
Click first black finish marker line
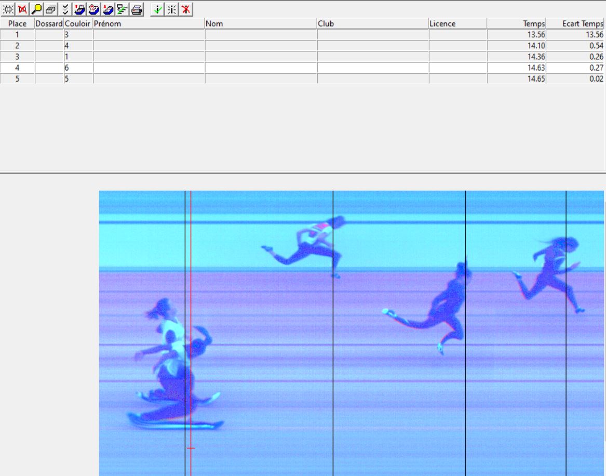pyautogui.click(x=185, y=333)
